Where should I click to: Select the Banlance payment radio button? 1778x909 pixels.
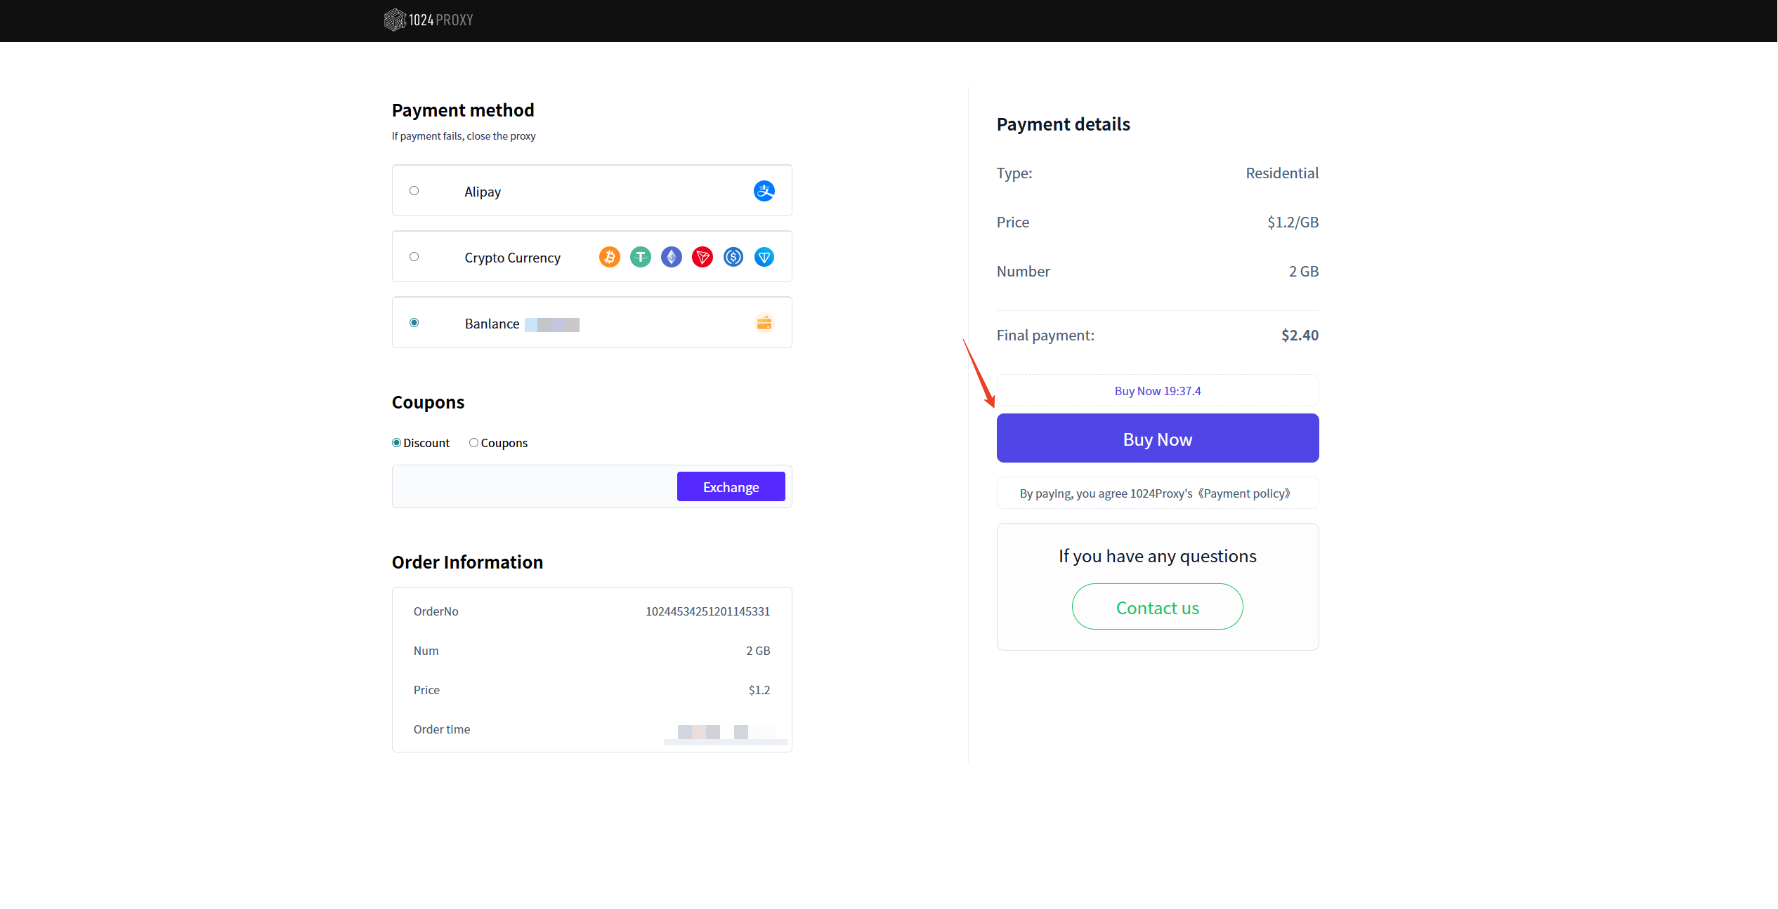(414, 323)
